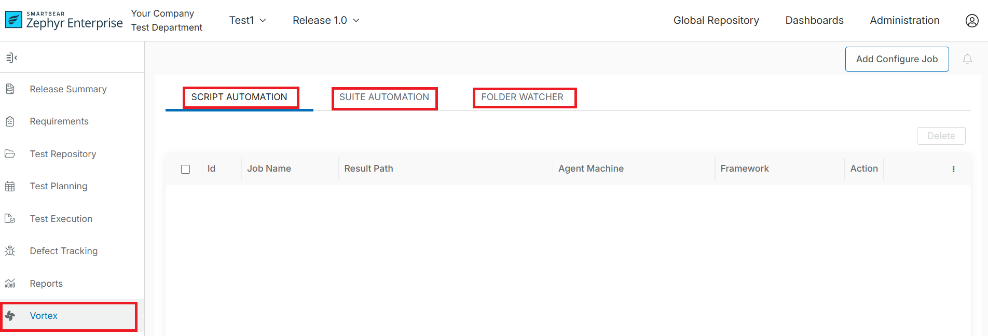Screen dimensions: 988x336
Task: Sort by the Job Name column header
Action: (269, 169)
